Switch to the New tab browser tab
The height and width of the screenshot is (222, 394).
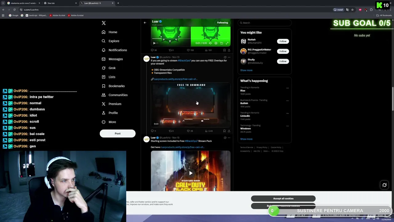pos(60,3)
